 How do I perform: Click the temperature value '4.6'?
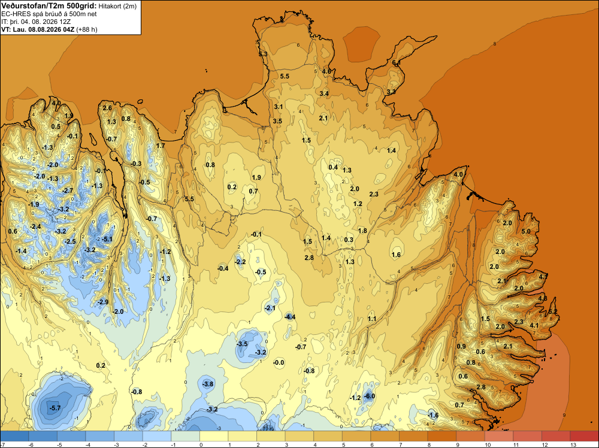coord(326,71)
